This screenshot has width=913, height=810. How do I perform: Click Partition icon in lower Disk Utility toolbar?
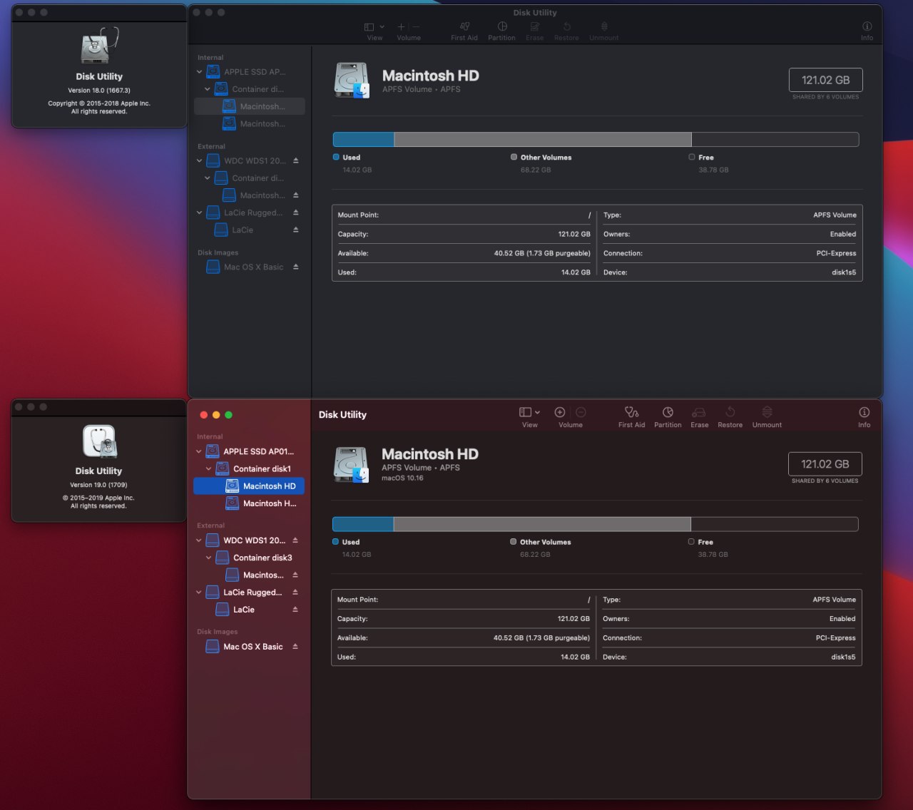coord(668,412)
